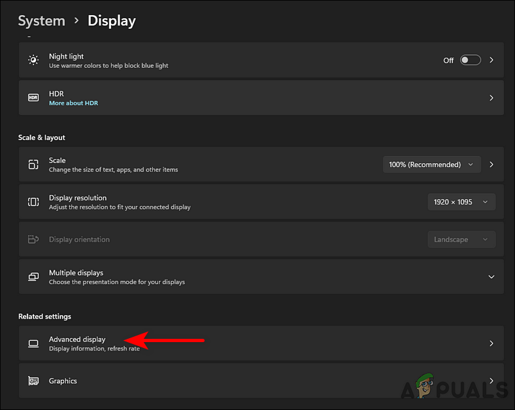Screen dimensions: 515x410
Task: Click the Display resolution icon
Action: click(x=33, y=202)
